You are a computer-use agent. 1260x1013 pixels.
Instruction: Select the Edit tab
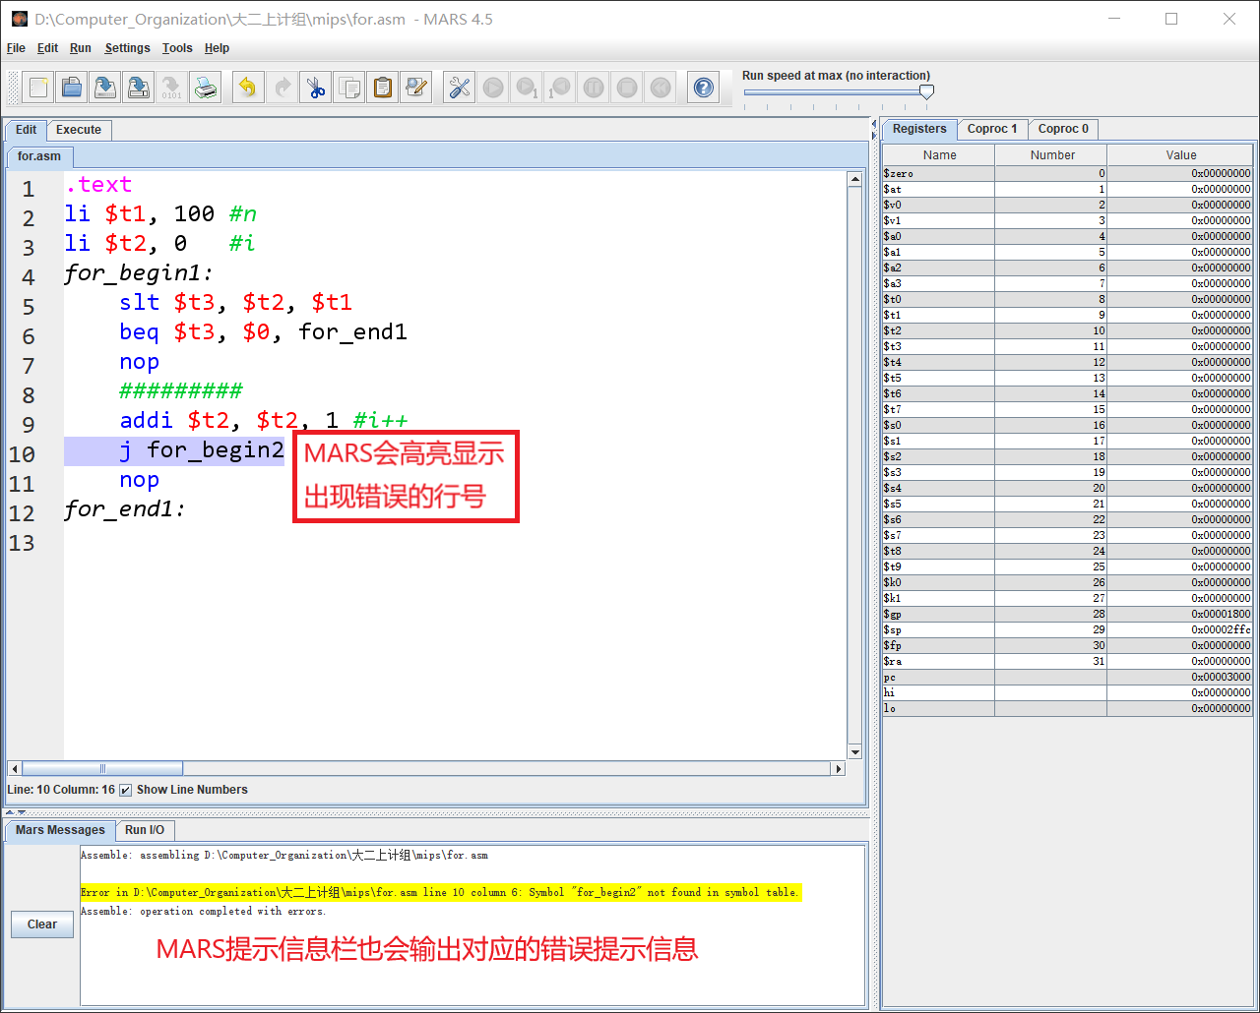[x=26, y=130]
